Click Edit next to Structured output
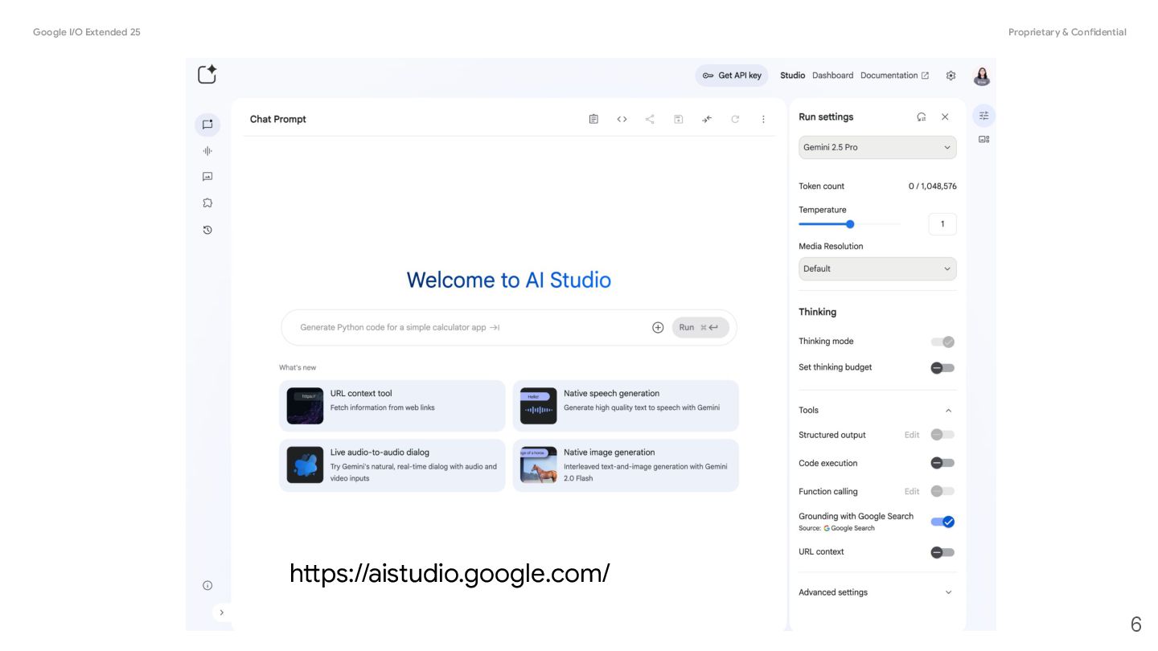Image resolution: width=1158 pixels, height=651 pixels. pos(912,435)
